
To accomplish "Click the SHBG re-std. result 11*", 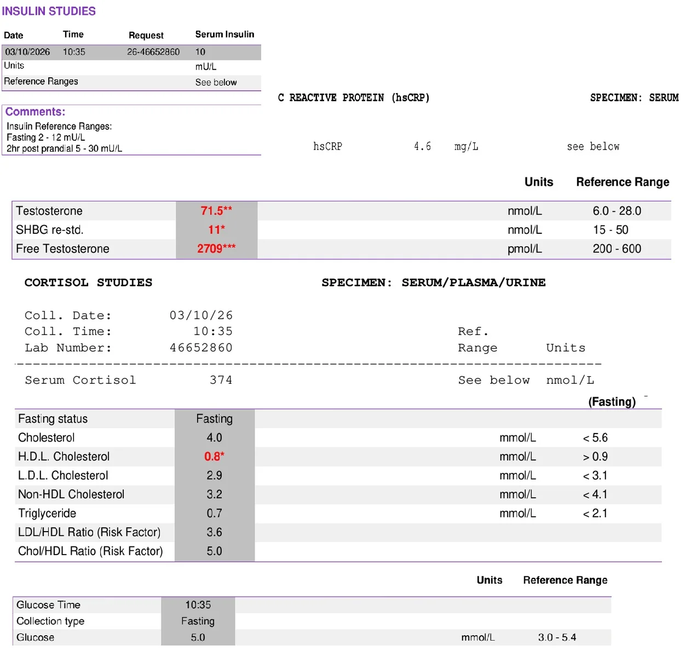I will [216, 230].
